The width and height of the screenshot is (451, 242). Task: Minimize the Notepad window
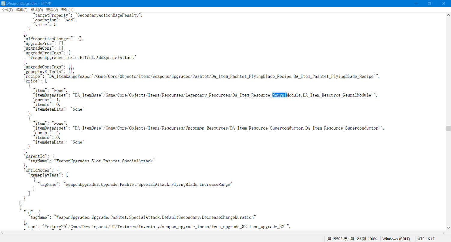[416, 3]
